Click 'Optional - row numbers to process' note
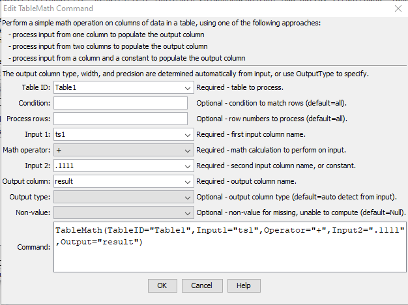Image resolution: width=408 pixels, height=305 pixels. pyautogui.click(x=272, y=119)
